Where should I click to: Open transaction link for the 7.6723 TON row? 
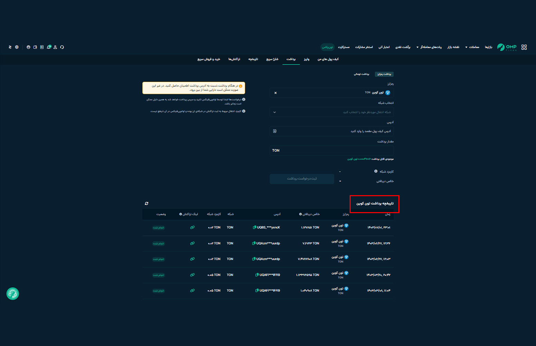[192, 243]
